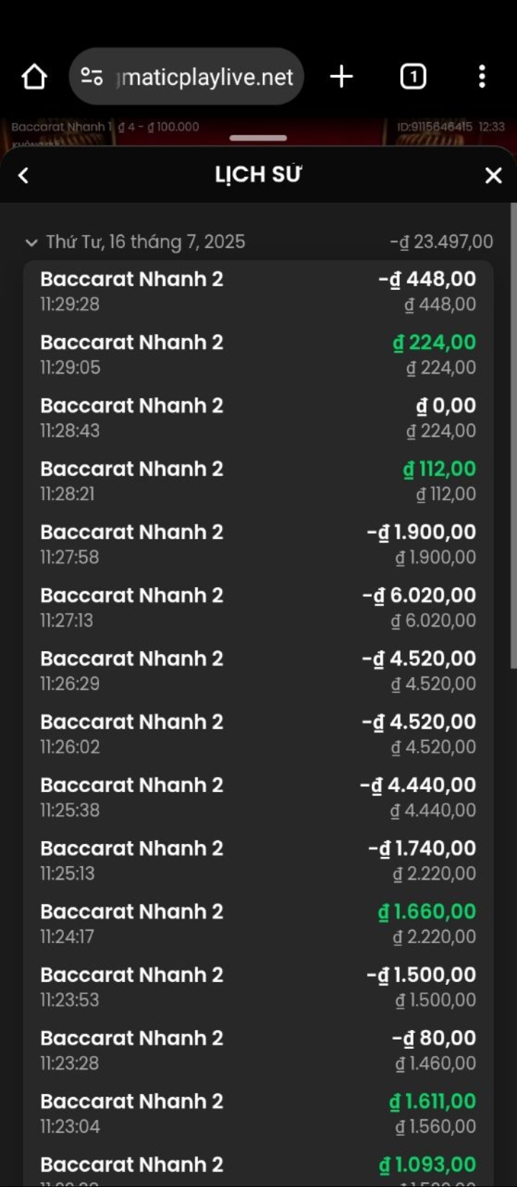Open the 11:25:38 Baccarat Nhanh 2 round

[x=258, y=797]
